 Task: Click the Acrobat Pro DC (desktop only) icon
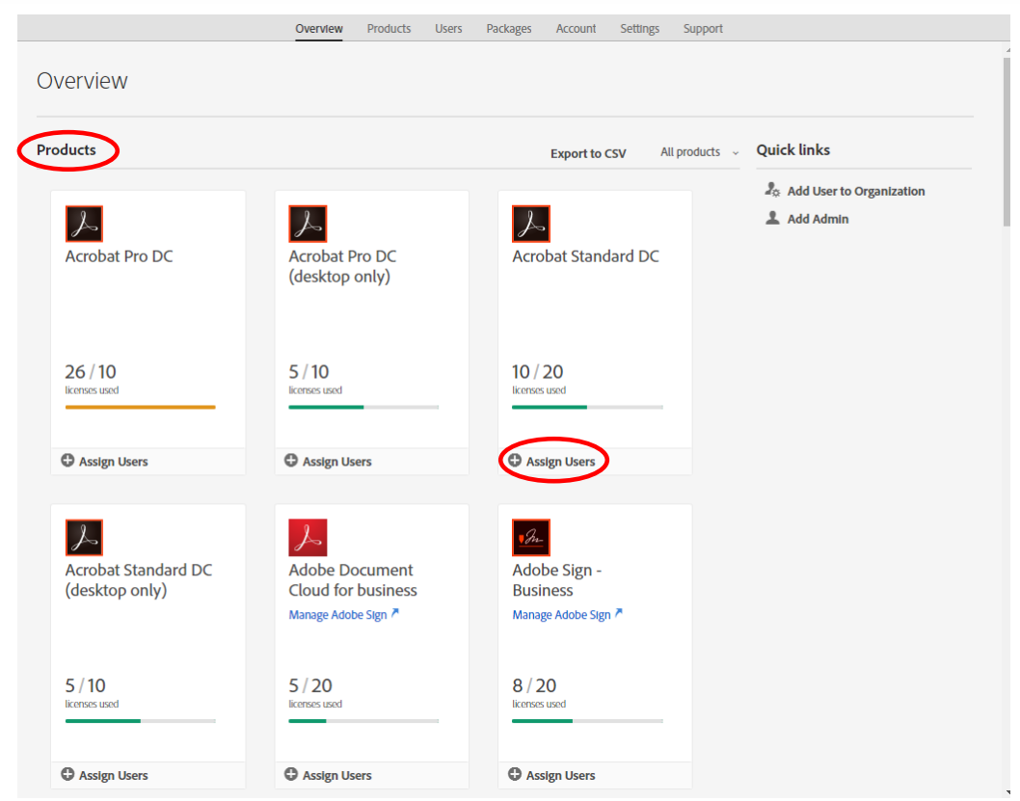308,224
